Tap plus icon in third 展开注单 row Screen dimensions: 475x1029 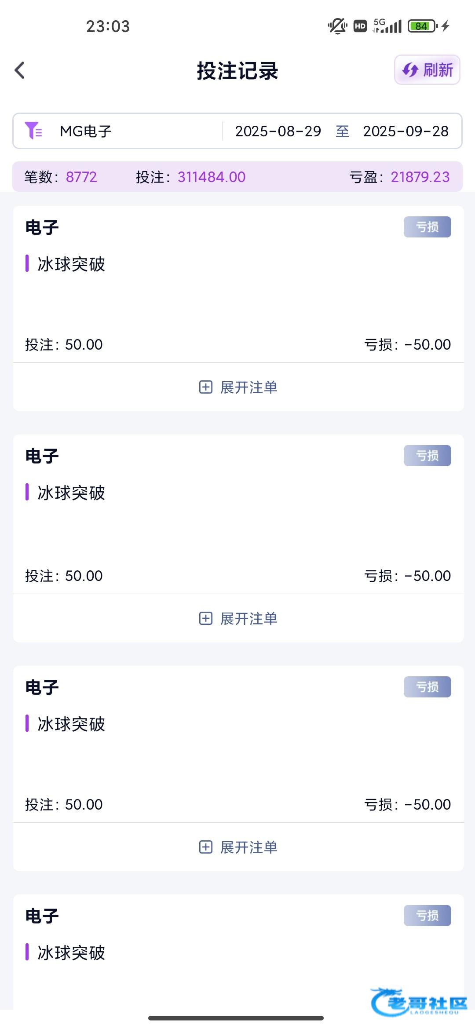click(206, 847)
